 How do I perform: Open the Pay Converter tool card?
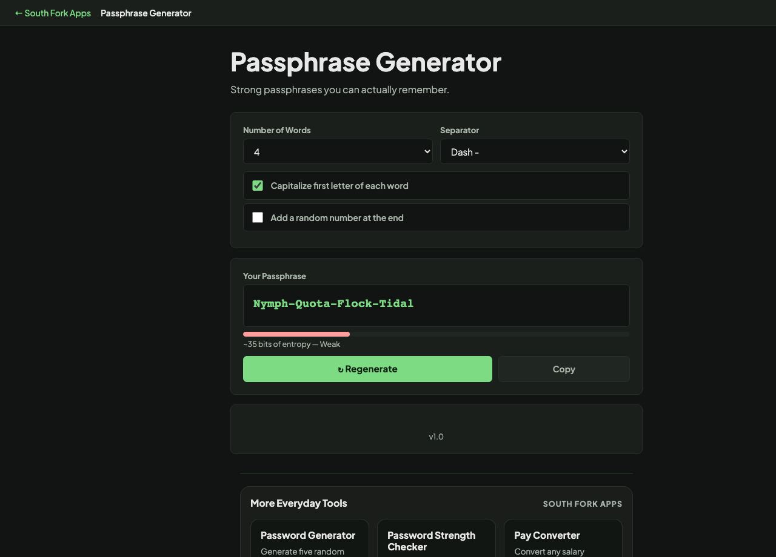563,538
